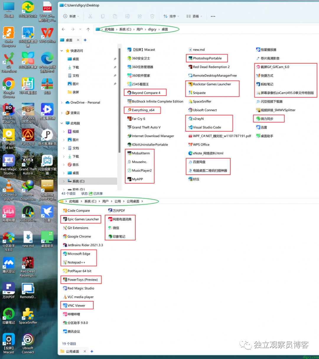Expand the 音乐 folder node
This screenshot has height=359, width=319.
tap(64, 165)
